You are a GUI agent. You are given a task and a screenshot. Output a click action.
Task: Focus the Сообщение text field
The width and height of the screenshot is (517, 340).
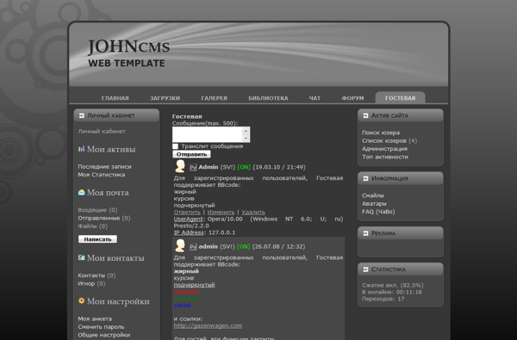208,135
